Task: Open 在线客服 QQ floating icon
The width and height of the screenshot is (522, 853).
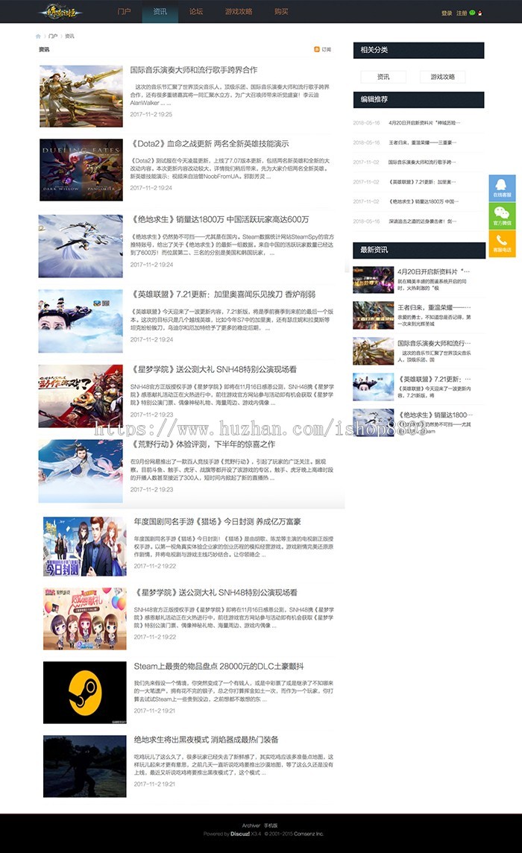Action: click(502, 188)
